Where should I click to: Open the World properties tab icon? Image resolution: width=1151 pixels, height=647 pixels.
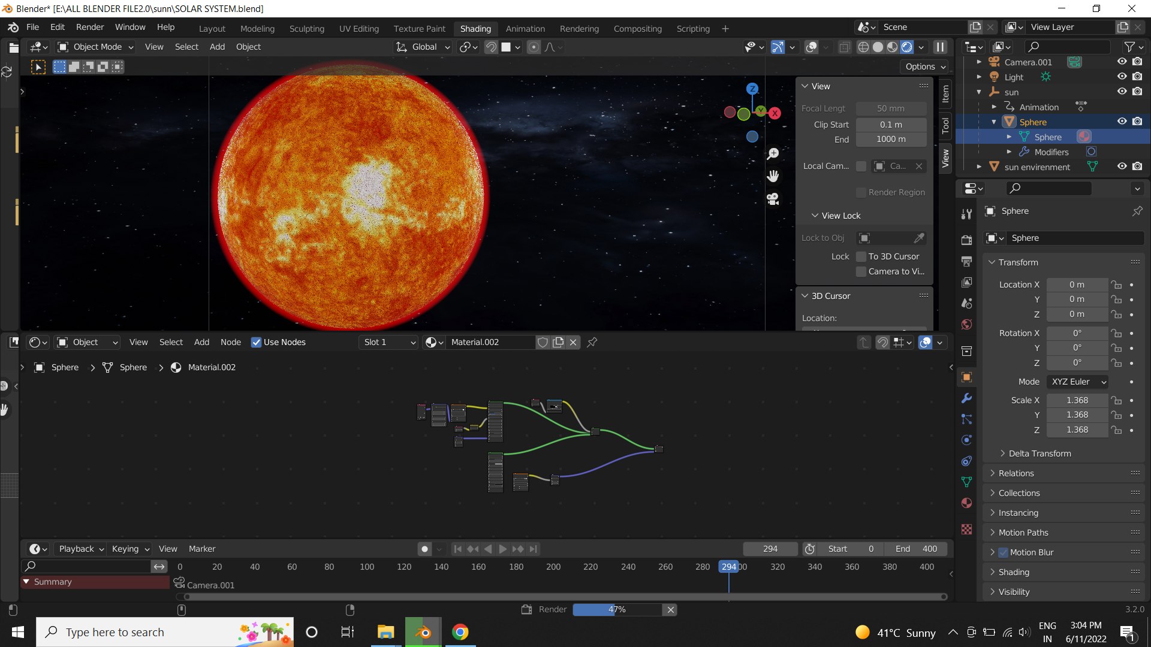click(966, 325)
